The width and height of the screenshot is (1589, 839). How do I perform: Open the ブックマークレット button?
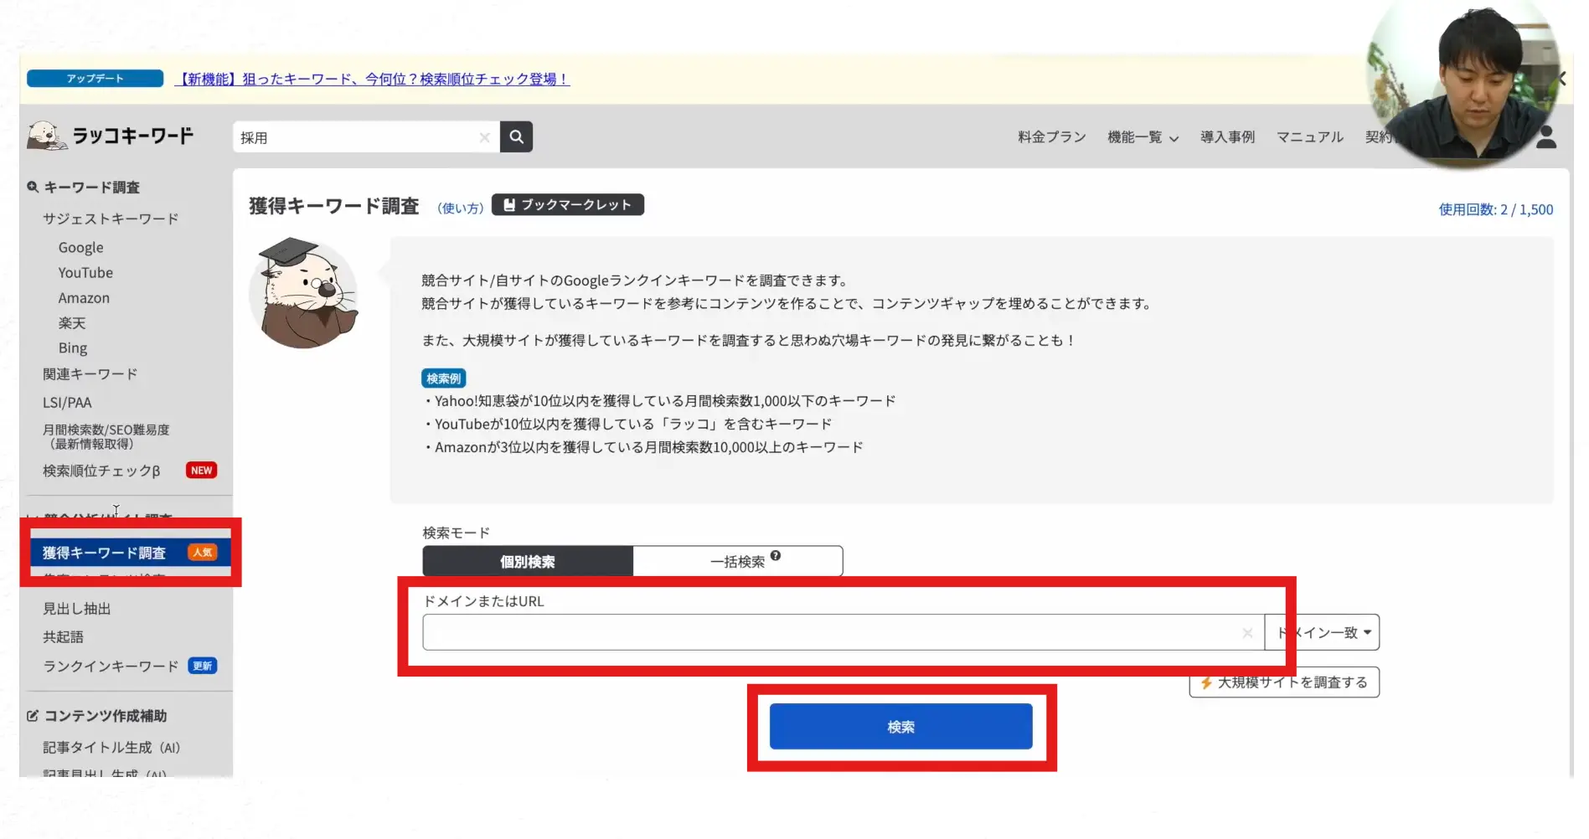click(x=567, y=205)
